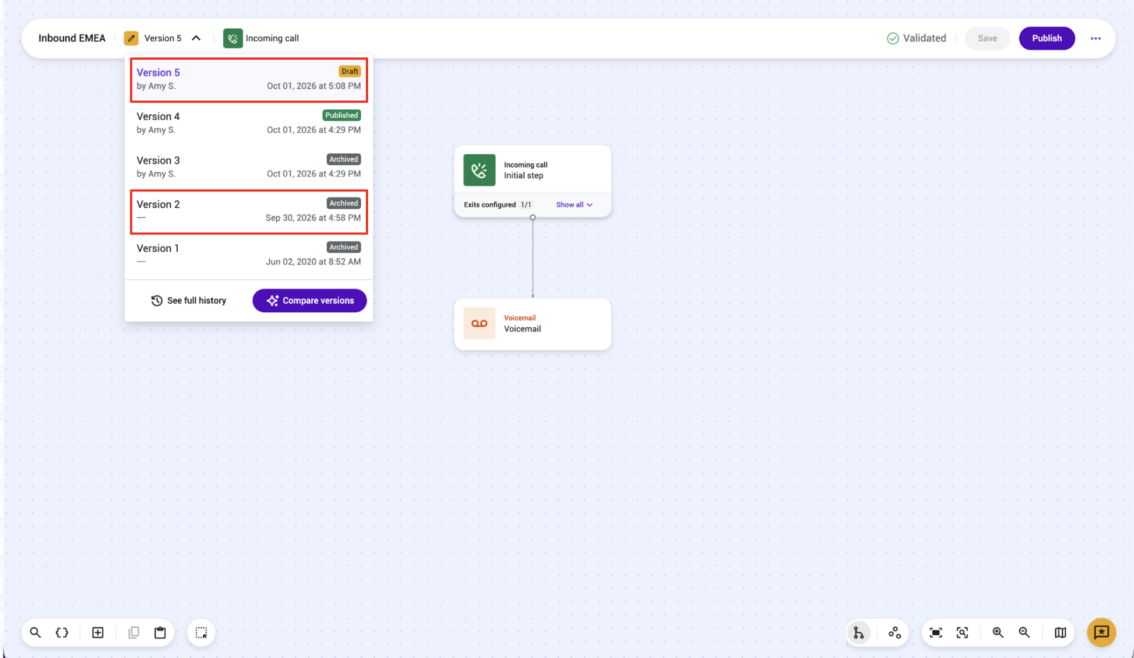
Task: Click the Incoming call breadcrumb label
Action: [272, 38]
